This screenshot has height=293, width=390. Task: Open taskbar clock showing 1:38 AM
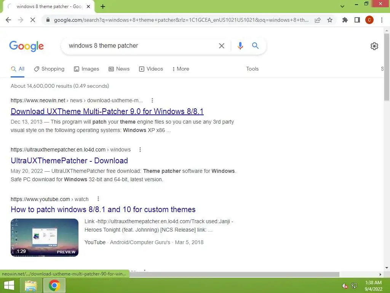pyautogui.click(x=373, y=285)
